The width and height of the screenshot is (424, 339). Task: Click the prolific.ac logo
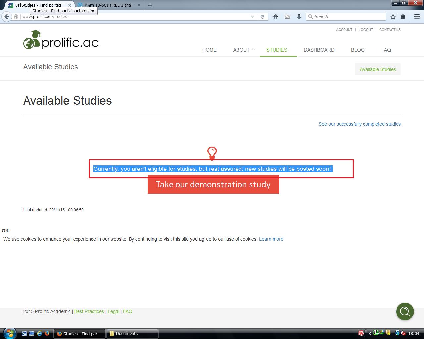pos(61,40)
